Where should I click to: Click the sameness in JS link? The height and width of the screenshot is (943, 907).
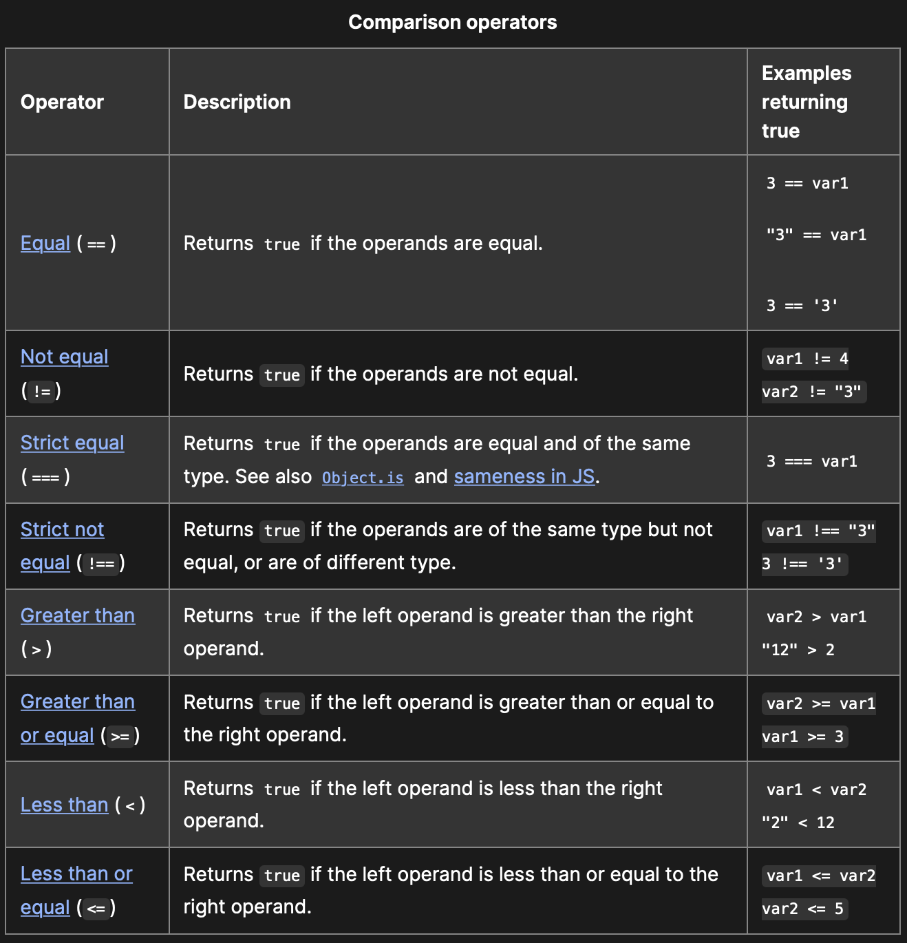(524, 476)
